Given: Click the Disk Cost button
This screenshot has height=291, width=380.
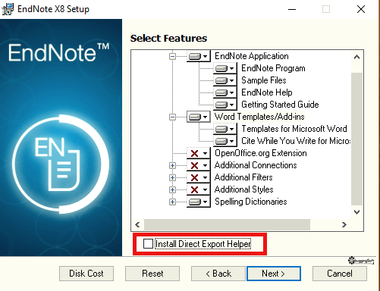Looking at the screenshot, I should (86, 274).
